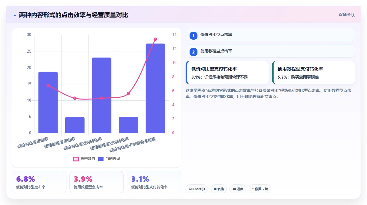This screenshot has width=367, height=205.
Task: Select the 低价对比型点击率 list item
Action: (270, 34)
